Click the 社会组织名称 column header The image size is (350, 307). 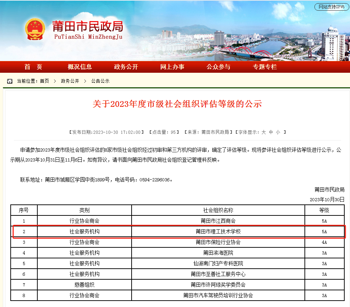[218, 210]
